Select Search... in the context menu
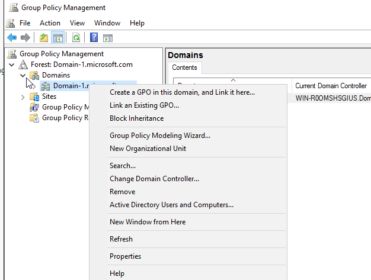 [x=188, y=166]
